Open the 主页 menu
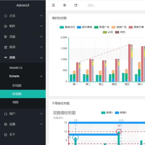This screenshot has height=145, width=145. pos(23,16)
